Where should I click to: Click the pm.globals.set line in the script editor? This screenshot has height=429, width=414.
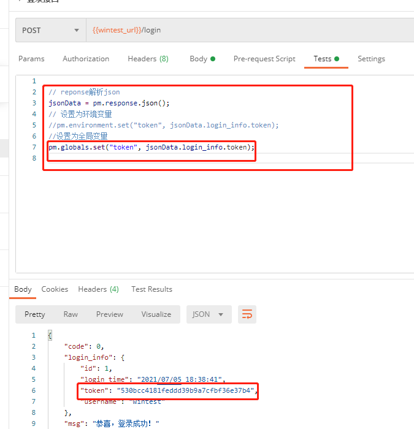point(151,147)
